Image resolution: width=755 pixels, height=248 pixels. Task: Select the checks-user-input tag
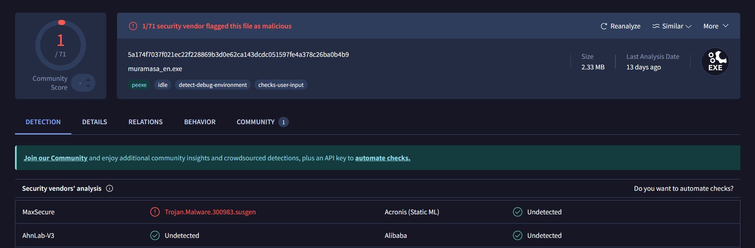[x=281, y=85]
